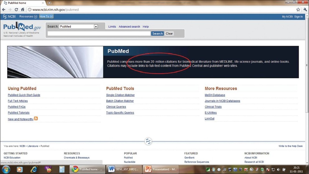Click the open book banner image
The height and width of the screenshot is (174, 309).
click(x=55, y=62)
